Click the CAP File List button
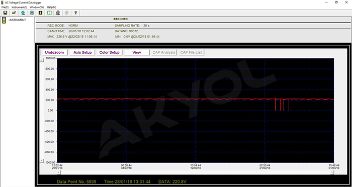The image size is (352, 187). (191, 52)
